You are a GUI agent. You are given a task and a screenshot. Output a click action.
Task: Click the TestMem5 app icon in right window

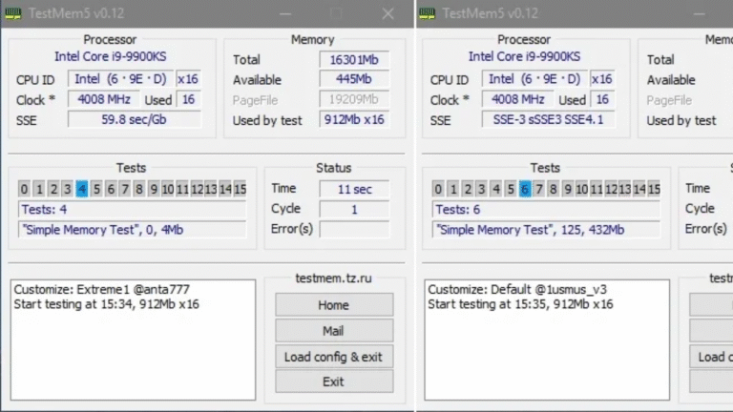click(x=427, y=13)
